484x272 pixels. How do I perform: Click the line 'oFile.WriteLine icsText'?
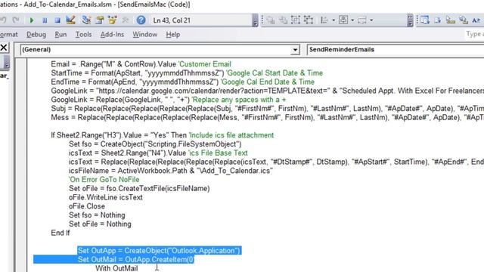pos(106,197)
